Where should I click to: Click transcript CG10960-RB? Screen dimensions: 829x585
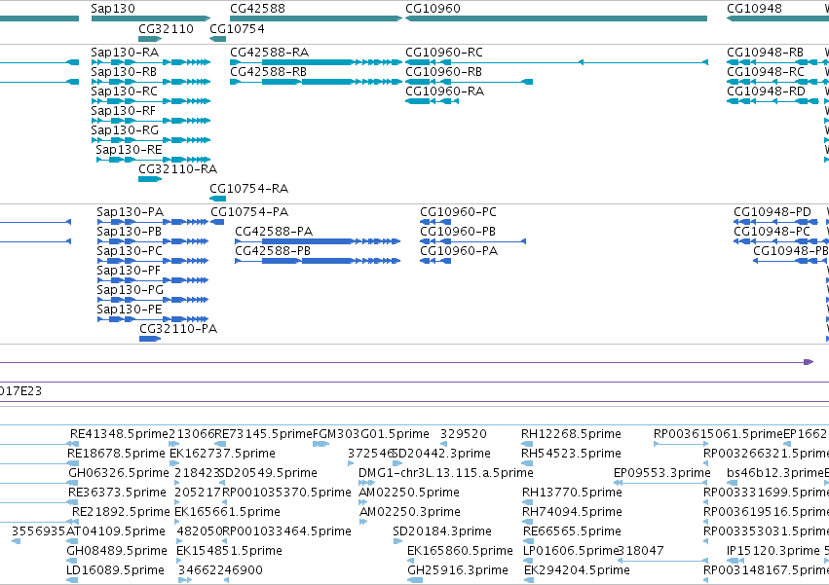pyautogui.click(x=443, y=71)
